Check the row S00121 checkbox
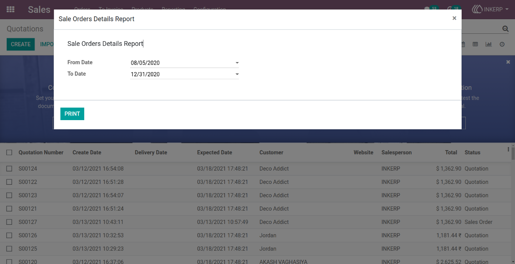 9,209
